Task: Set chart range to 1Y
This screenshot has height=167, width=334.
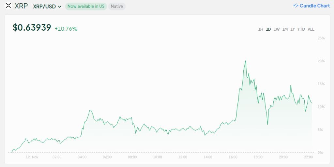Action: click(x=293, y=29)
